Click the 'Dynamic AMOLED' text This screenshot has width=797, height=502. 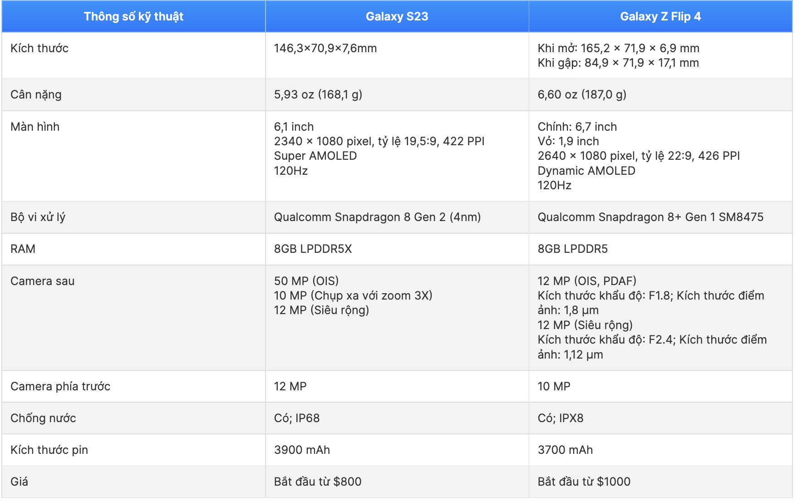pyautogui.click(x=586, y=171)
